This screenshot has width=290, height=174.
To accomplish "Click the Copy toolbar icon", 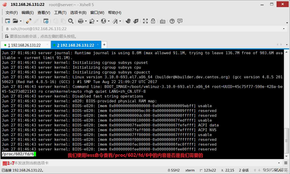I will point(56,21).
